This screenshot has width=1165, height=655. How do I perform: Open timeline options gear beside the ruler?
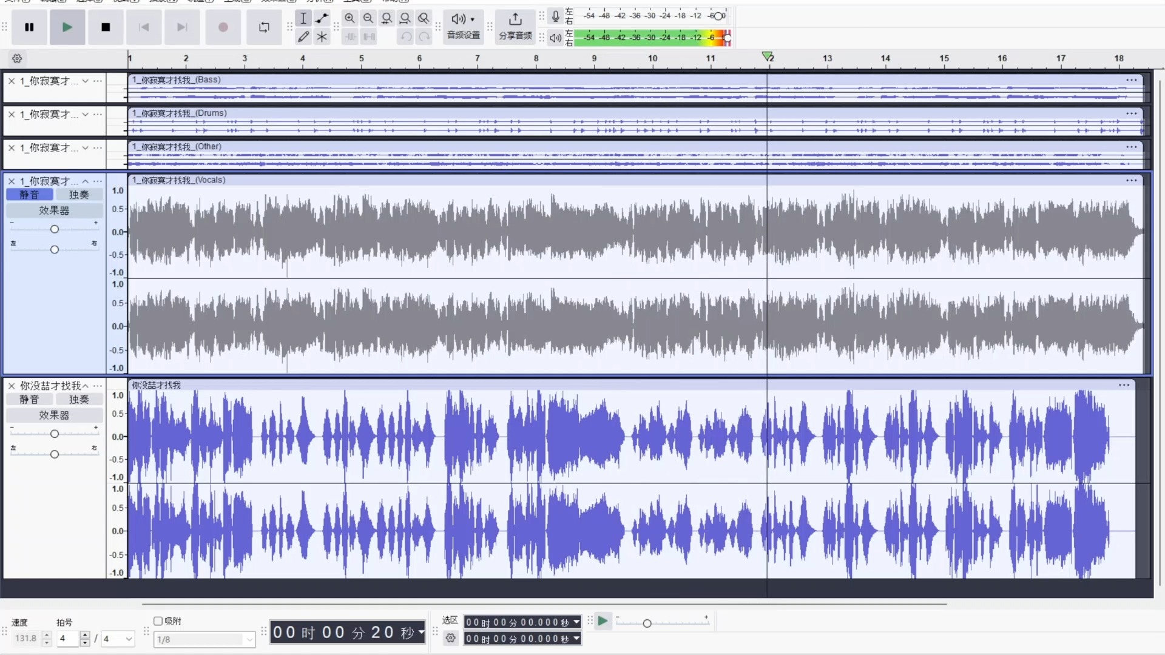[17, 59]
